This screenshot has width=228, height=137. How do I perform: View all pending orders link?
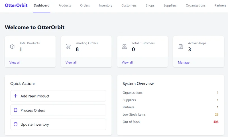[71, 63]
